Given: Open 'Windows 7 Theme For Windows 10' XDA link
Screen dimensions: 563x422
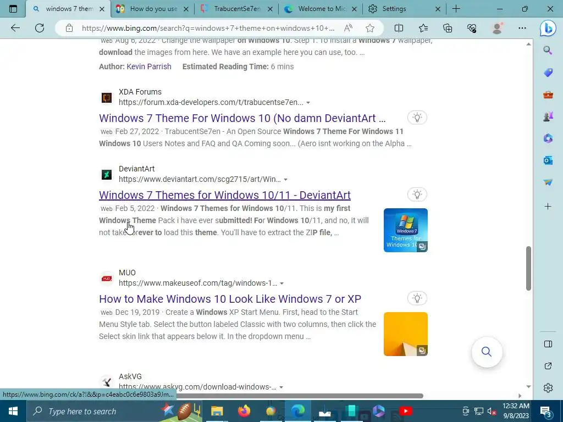Looking at the screenshot, I should pyautogui.click(x=242, y=118).
